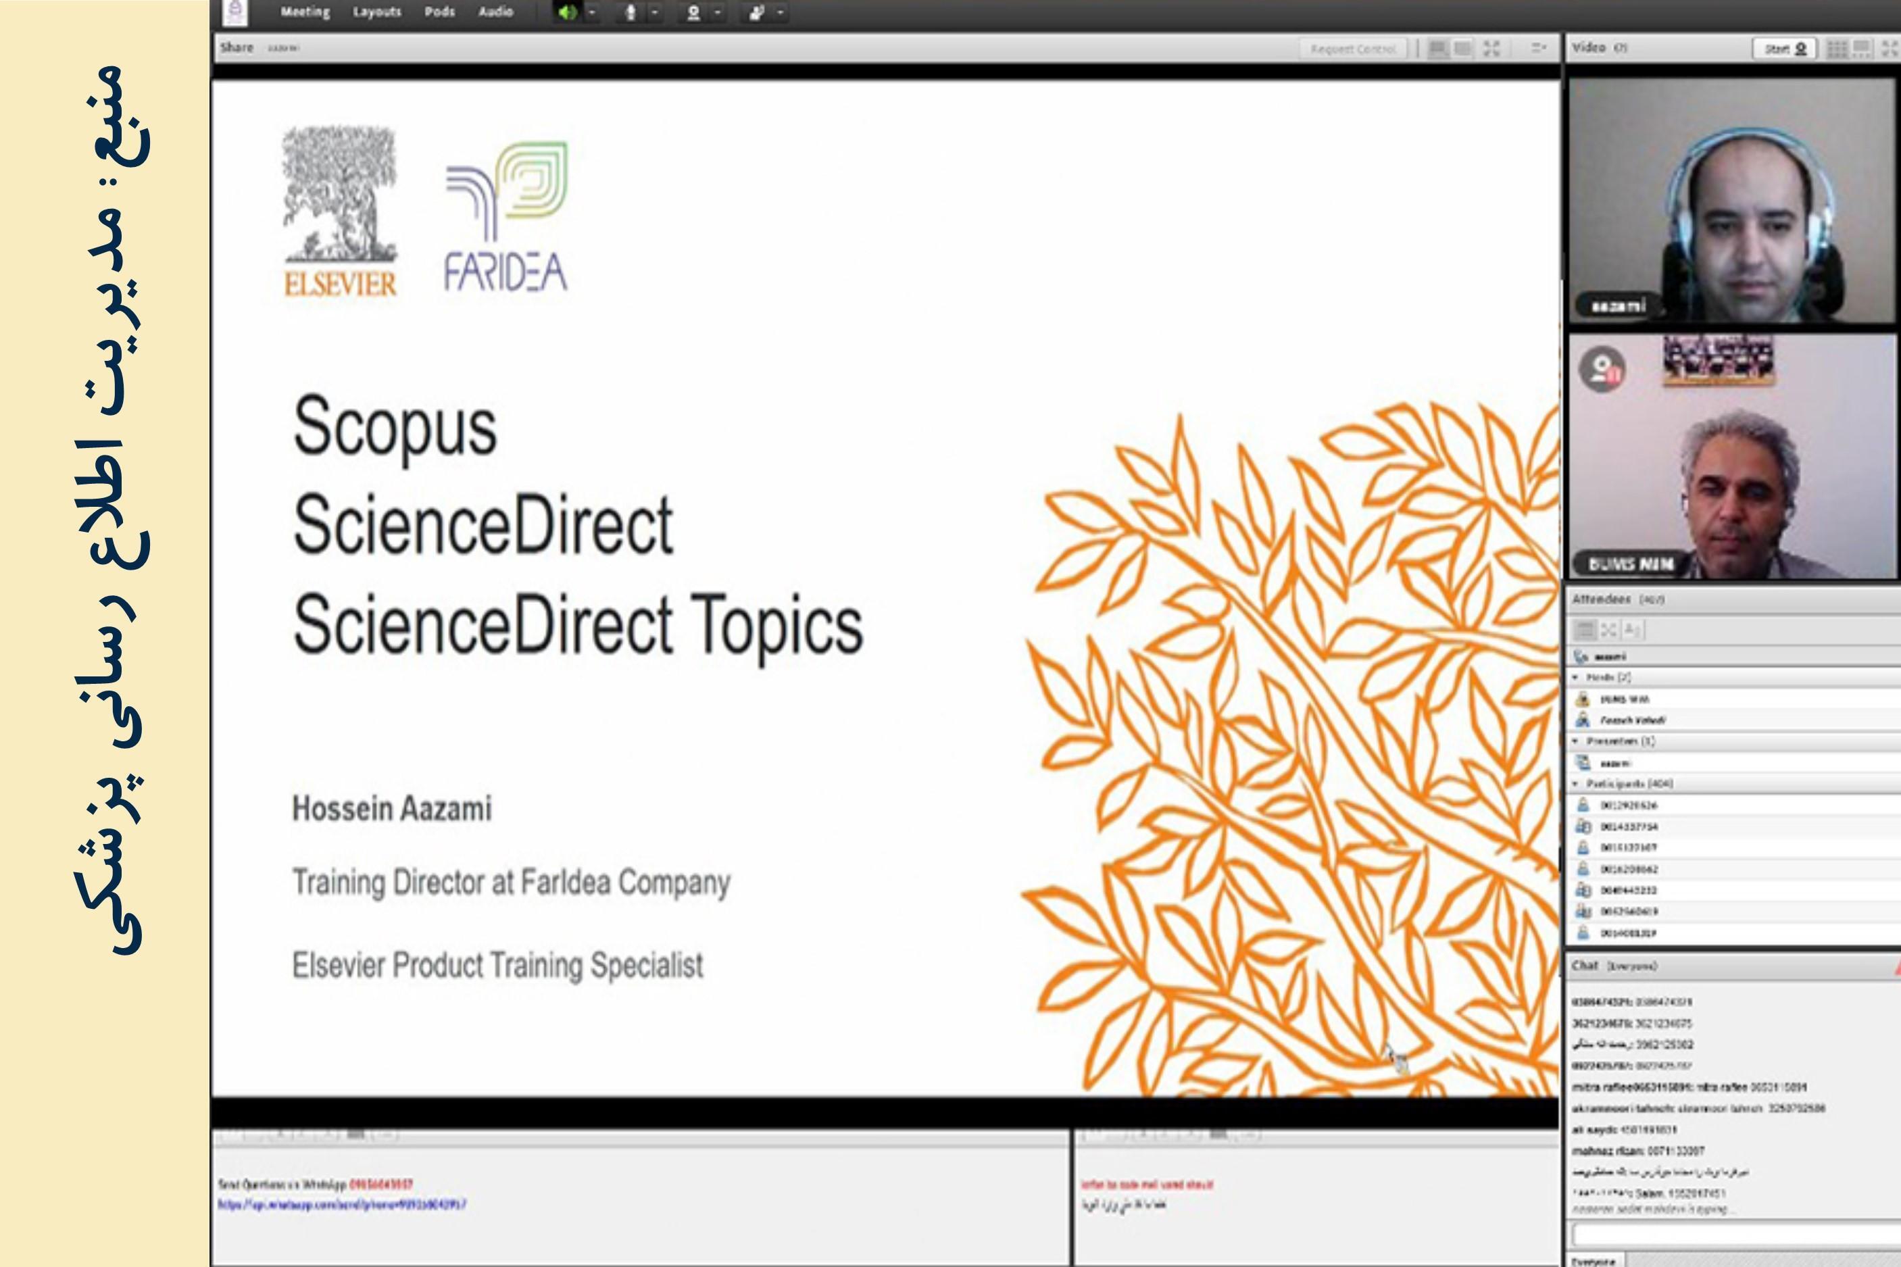This screenshot has height=1267, width=1901.
Task: Click the red WhatsApp phone number text
Action: coord(381,1185)
